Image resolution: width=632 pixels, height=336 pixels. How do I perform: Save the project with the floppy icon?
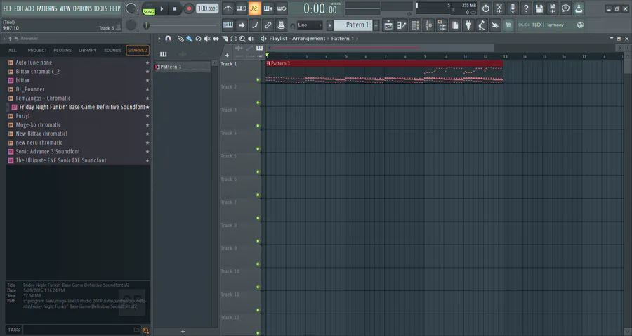click(539, 8)
